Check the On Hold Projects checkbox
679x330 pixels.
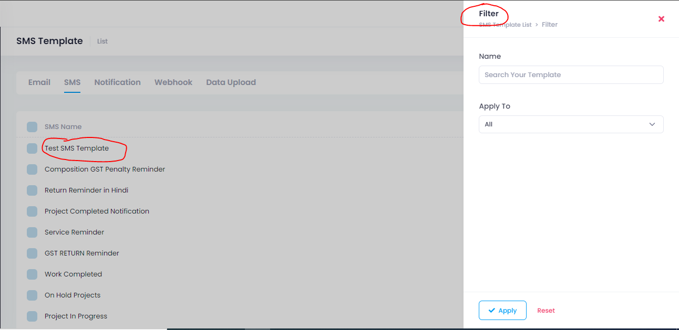pyautogui.click(x=32, y=295)
